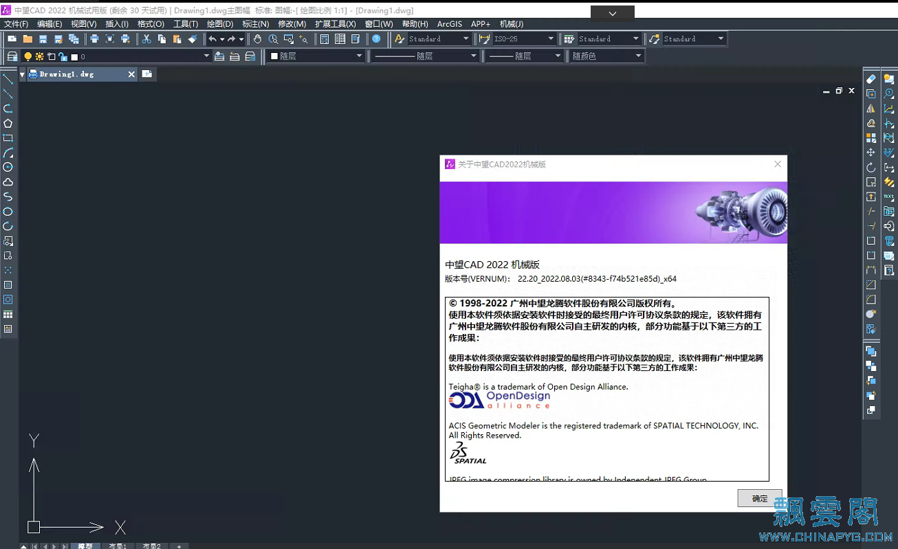Click the Chamfer tool icon

coord(871,285)
